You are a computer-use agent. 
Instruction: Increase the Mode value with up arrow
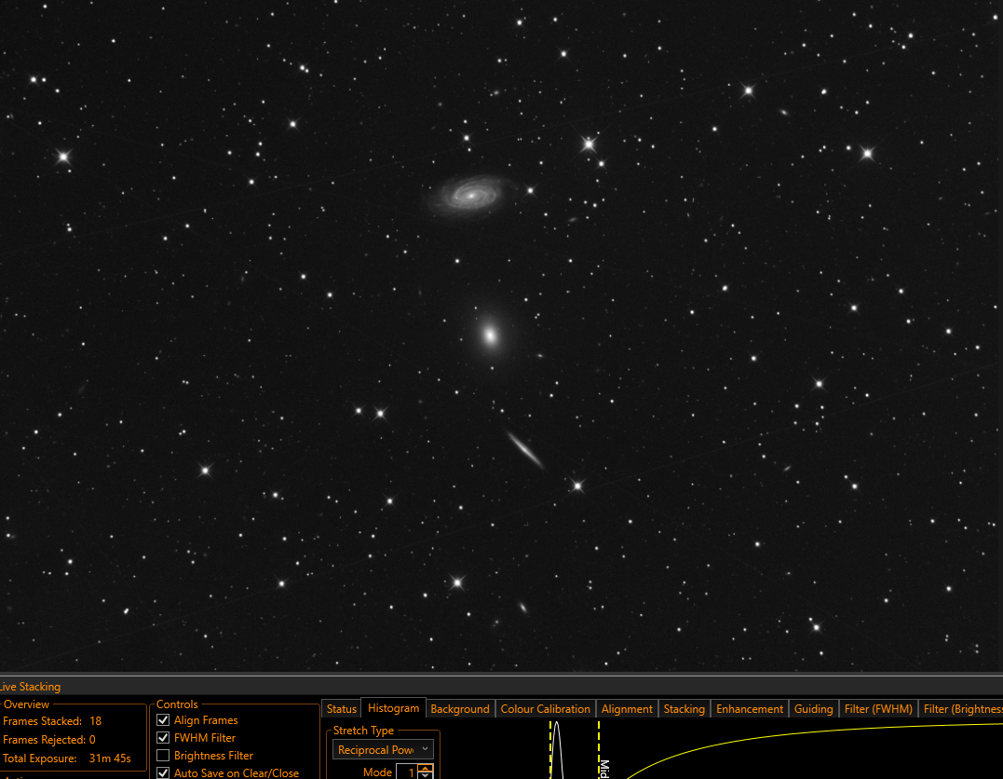tap(426, 768)
